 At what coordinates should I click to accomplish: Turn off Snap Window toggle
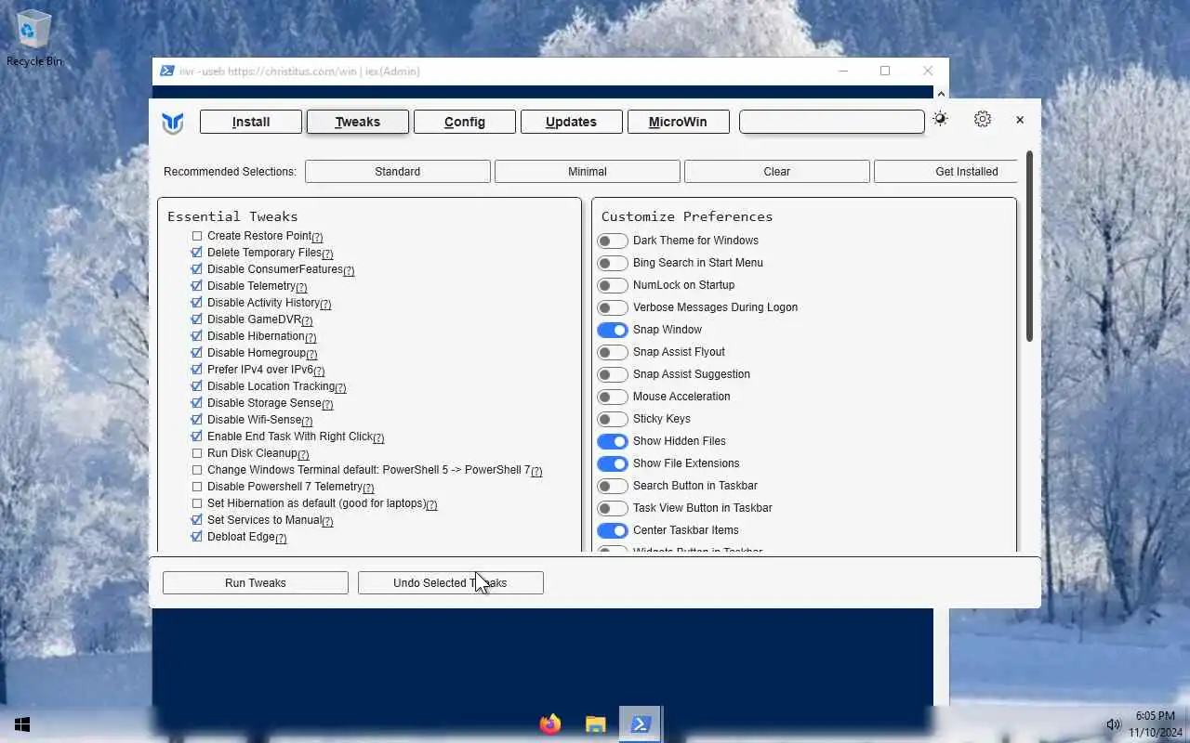pyautogui.click(x=613, y=330)
